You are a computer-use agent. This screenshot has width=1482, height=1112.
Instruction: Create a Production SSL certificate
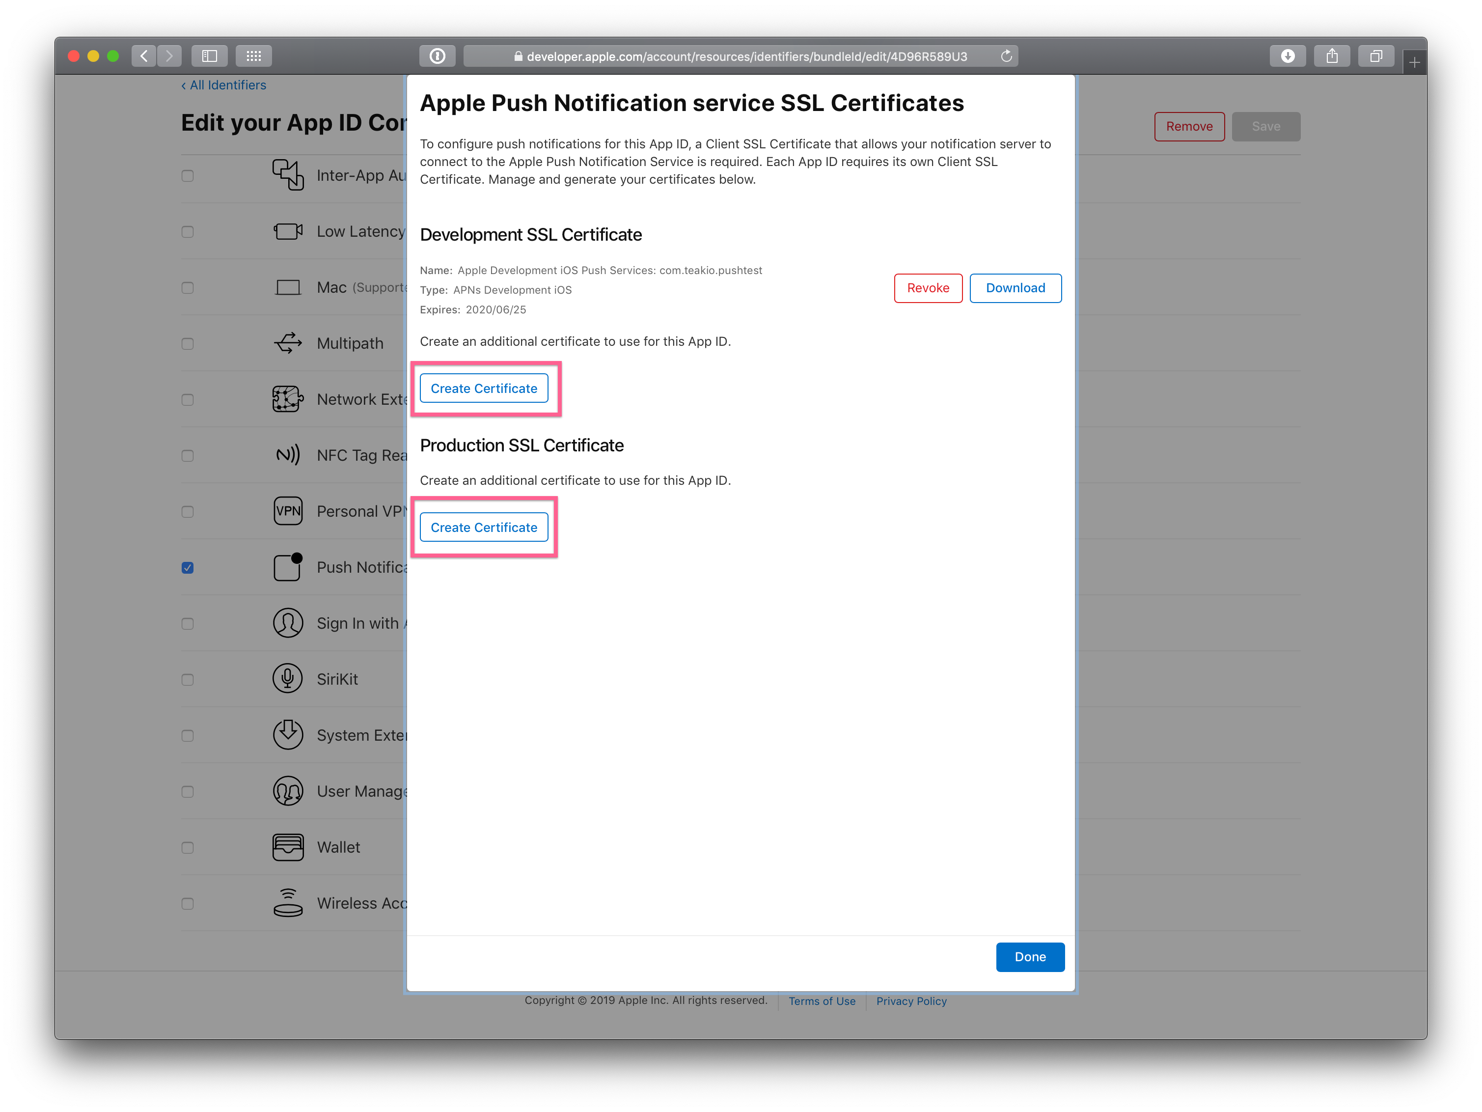tap(484, 528)
